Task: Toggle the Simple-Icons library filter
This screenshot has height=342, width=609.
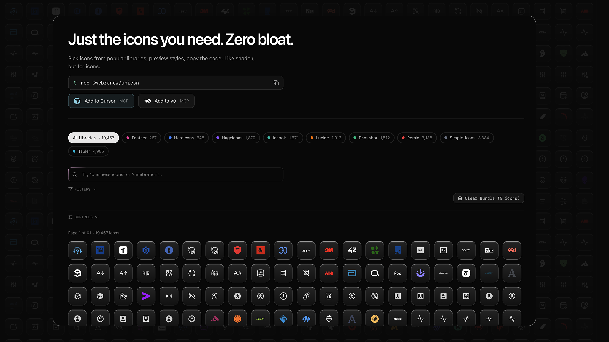Action: tap(466, 138)
